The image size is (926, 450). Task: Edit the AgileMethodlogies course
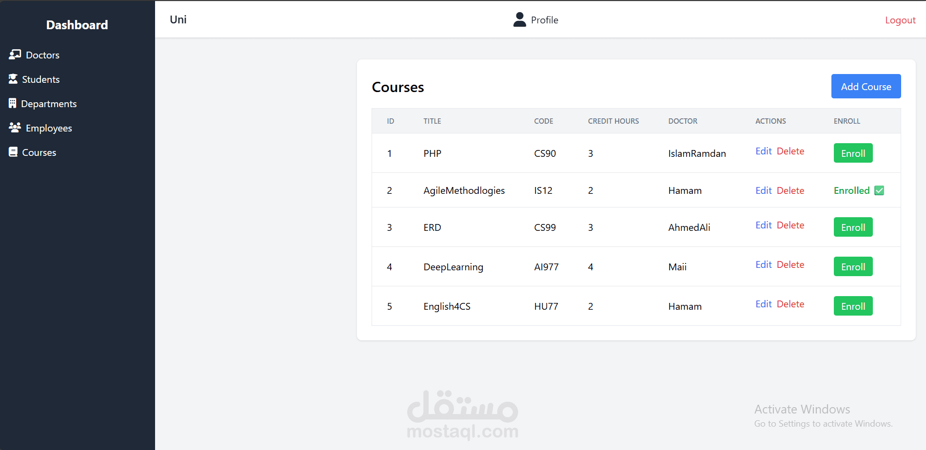click(x=764, y=190)
